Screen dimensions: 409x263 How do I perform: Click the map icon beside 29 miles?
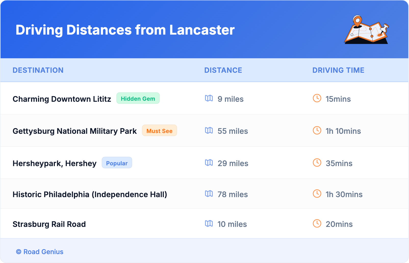pyautogui.click(x=209, y=163)
